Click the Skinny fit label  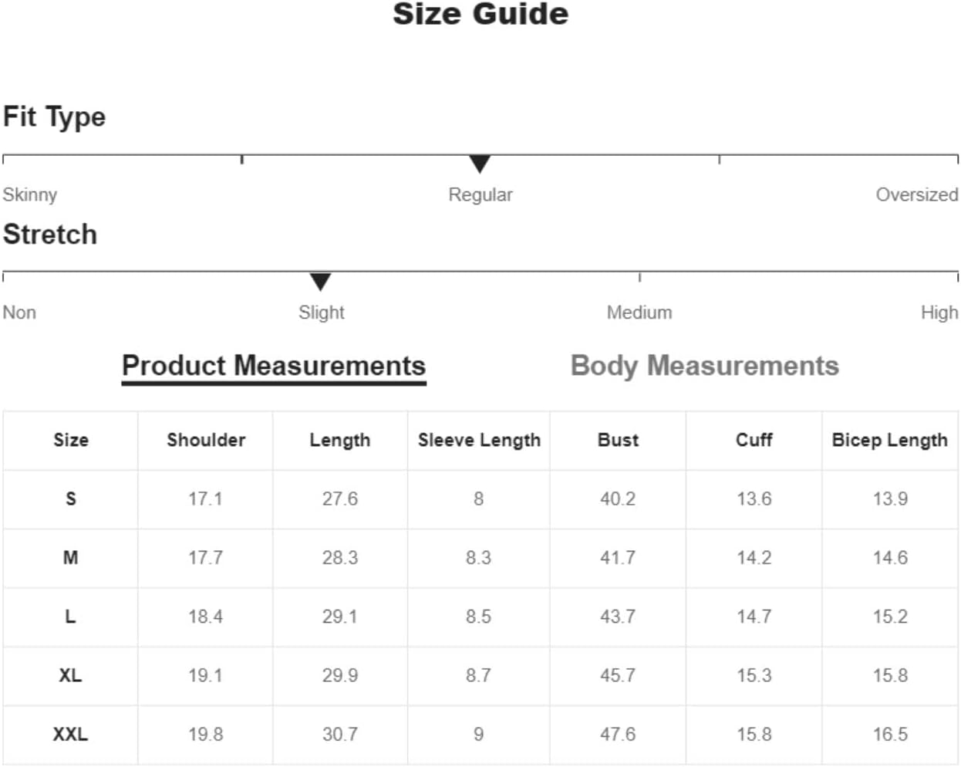[30, 194]
